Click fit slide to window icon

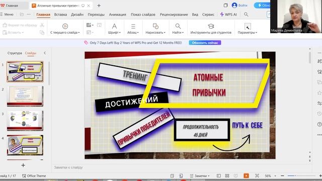257,175
